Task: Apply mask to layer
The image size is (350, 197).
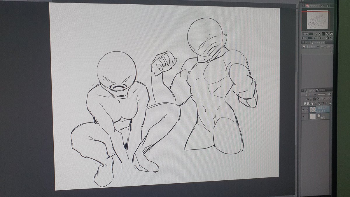Action: pos(327,103)
